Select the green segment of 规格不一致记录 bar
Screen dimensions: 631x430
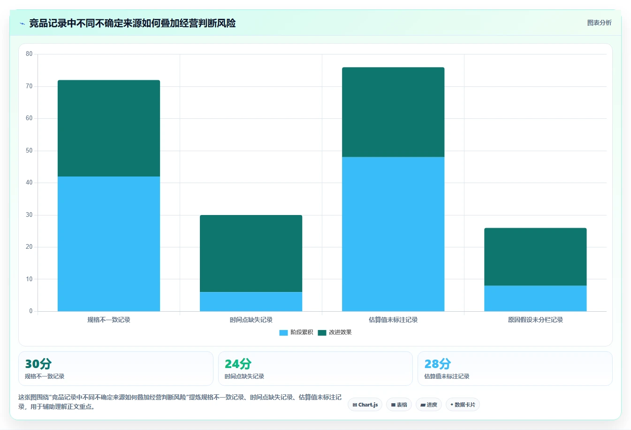click(x=109, y=128)
